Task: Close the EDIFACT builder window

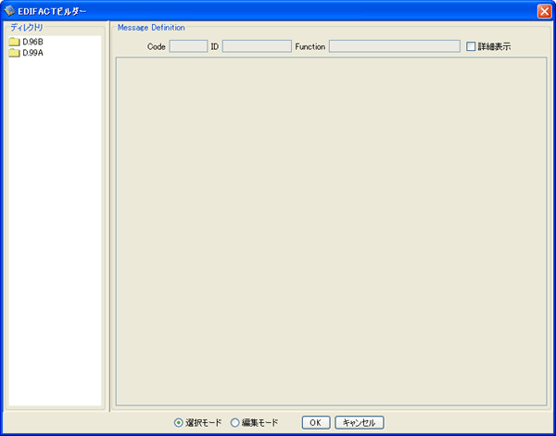Action: [x=544, y=10]
